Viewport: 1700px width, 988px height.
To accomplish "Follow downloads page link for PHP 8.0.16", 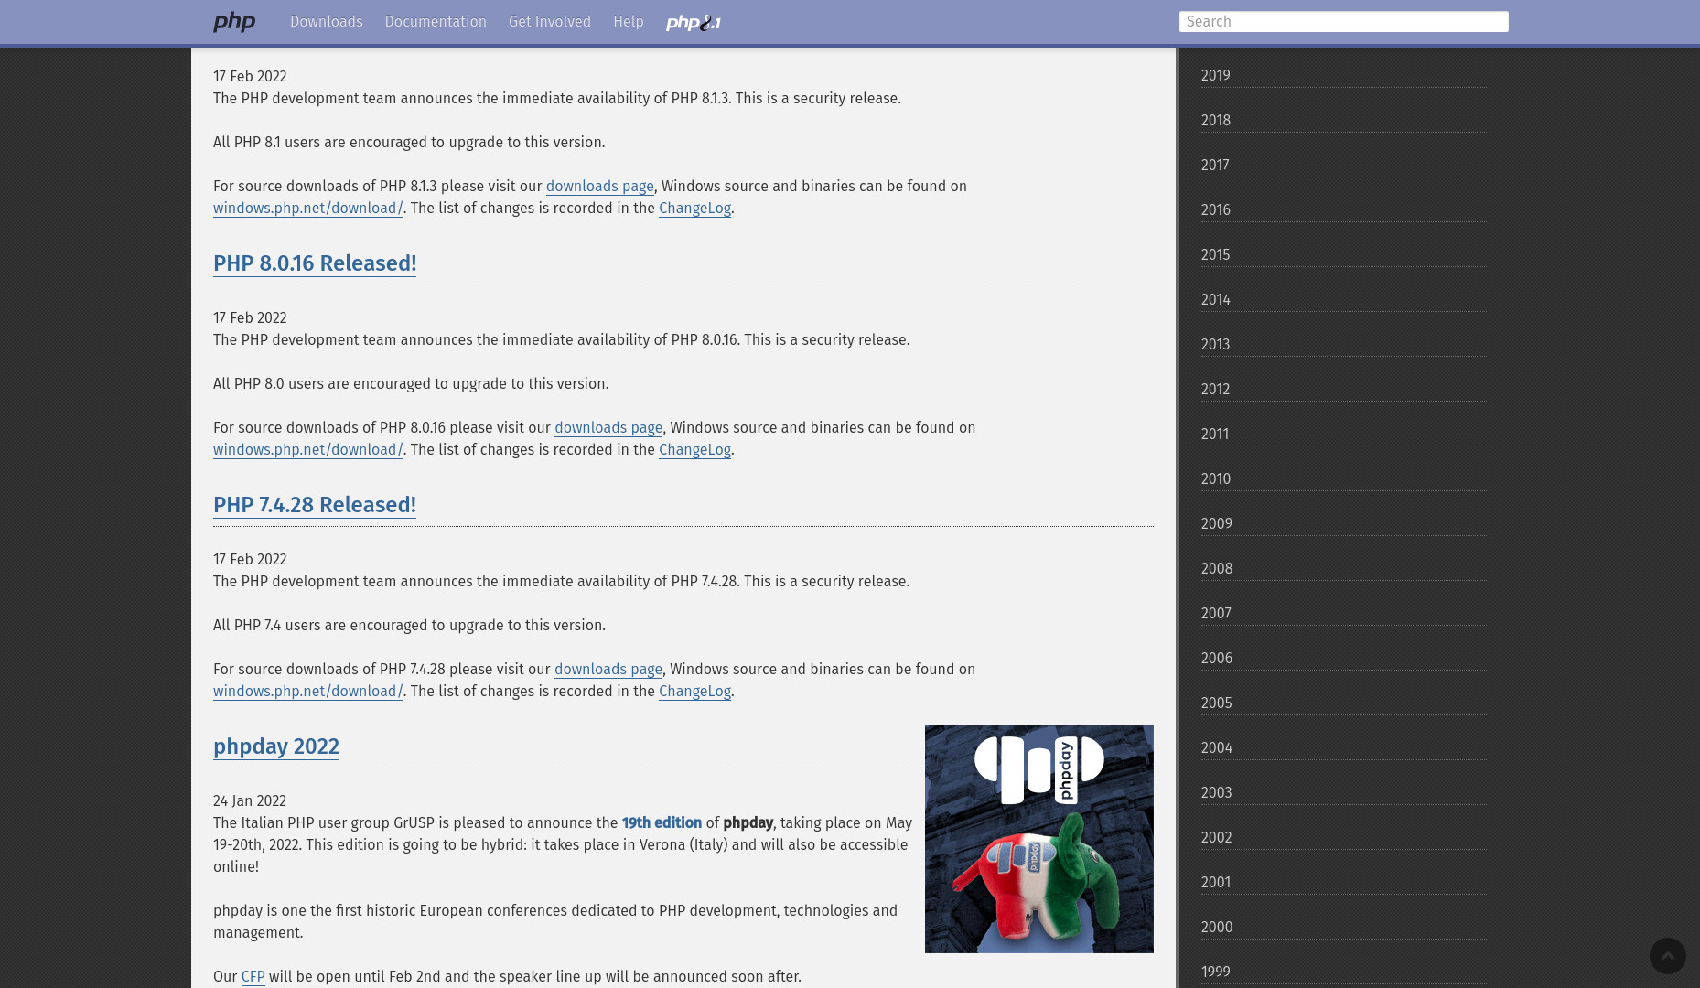I will [608, 428].
